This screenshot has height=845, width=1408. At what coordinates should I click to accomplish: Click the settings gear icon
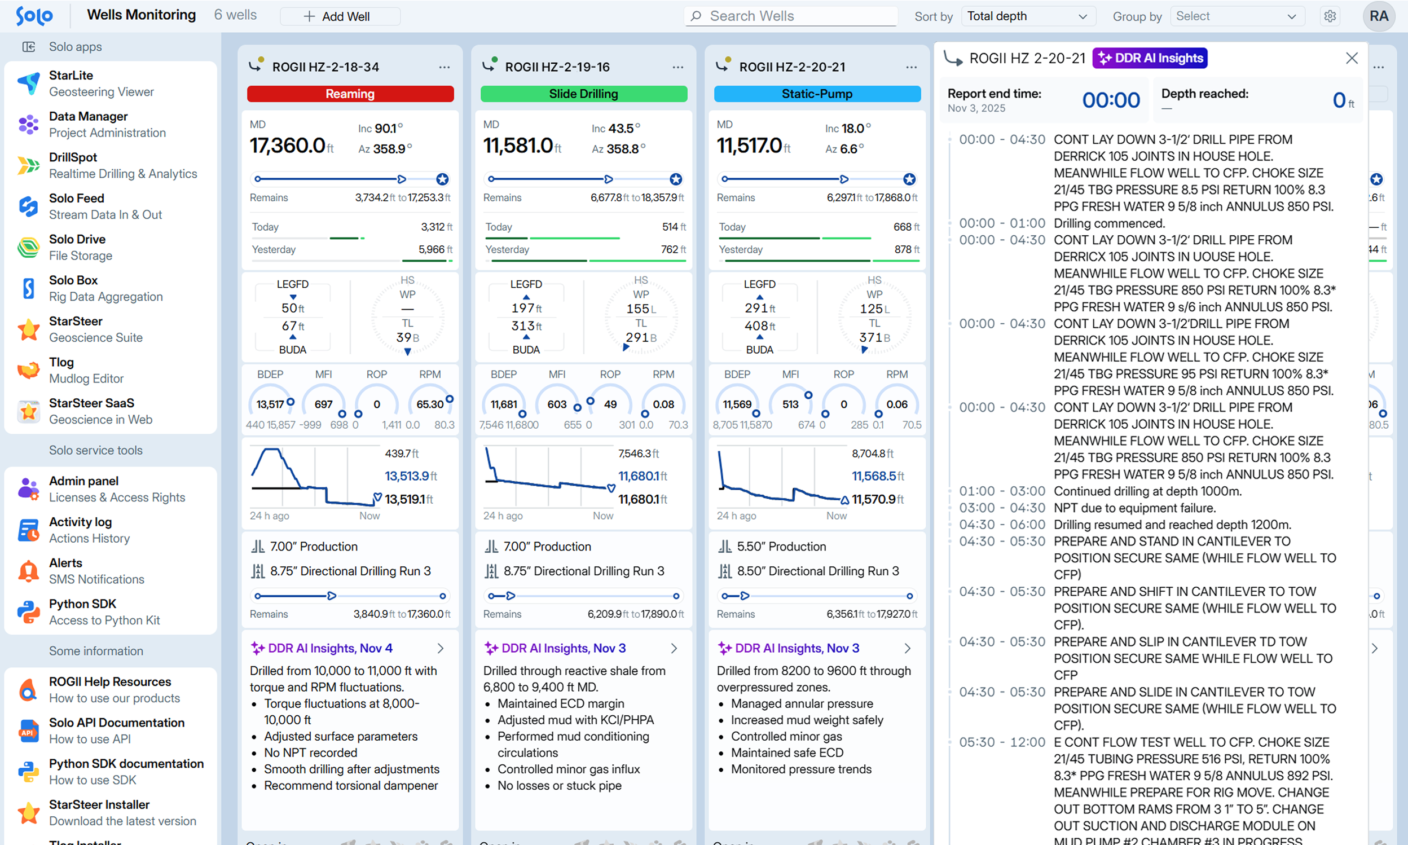click(x=1330, y=16)
